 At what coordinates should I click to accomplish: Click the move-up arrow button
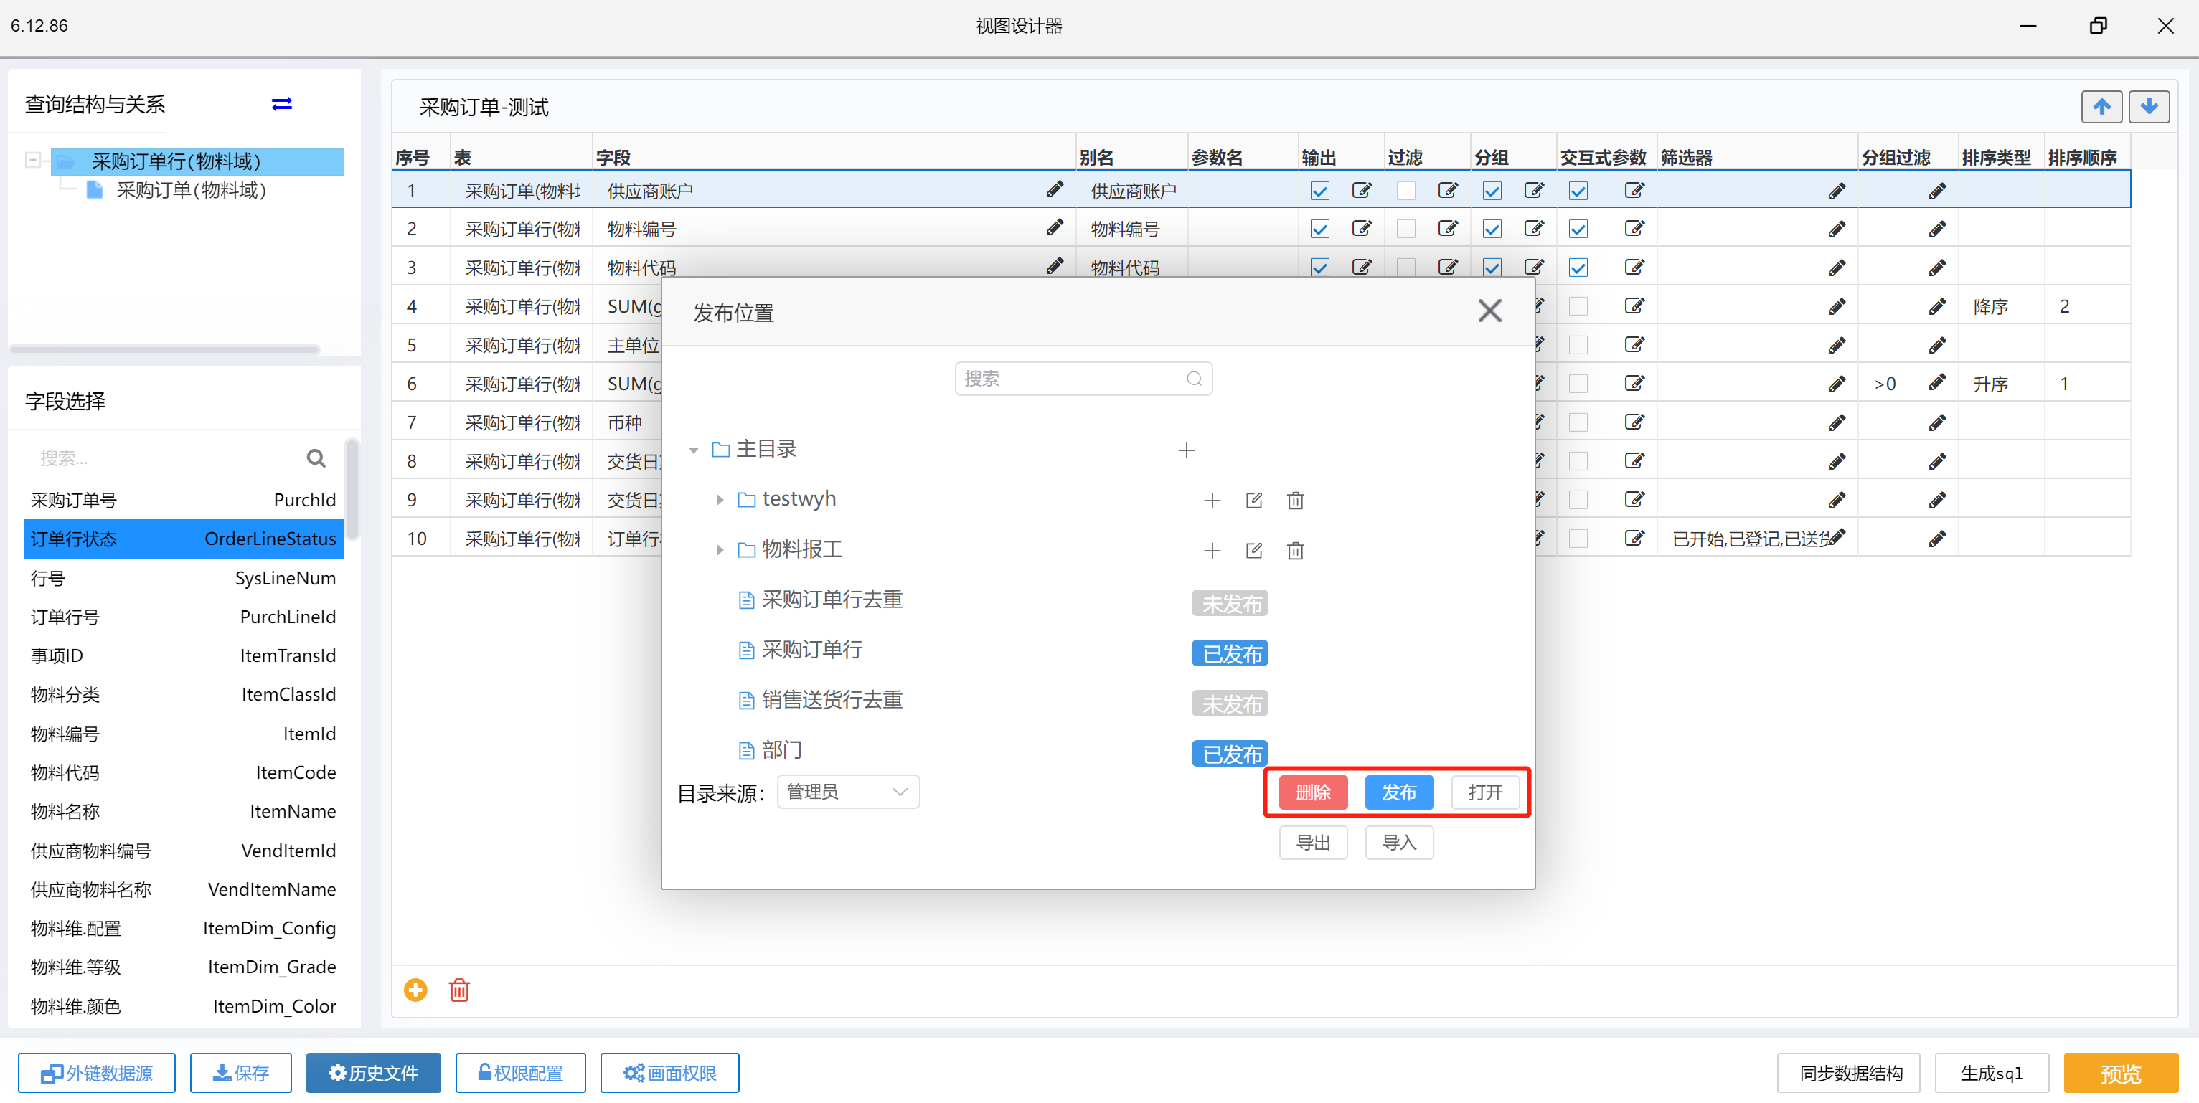pos(2101,107)
